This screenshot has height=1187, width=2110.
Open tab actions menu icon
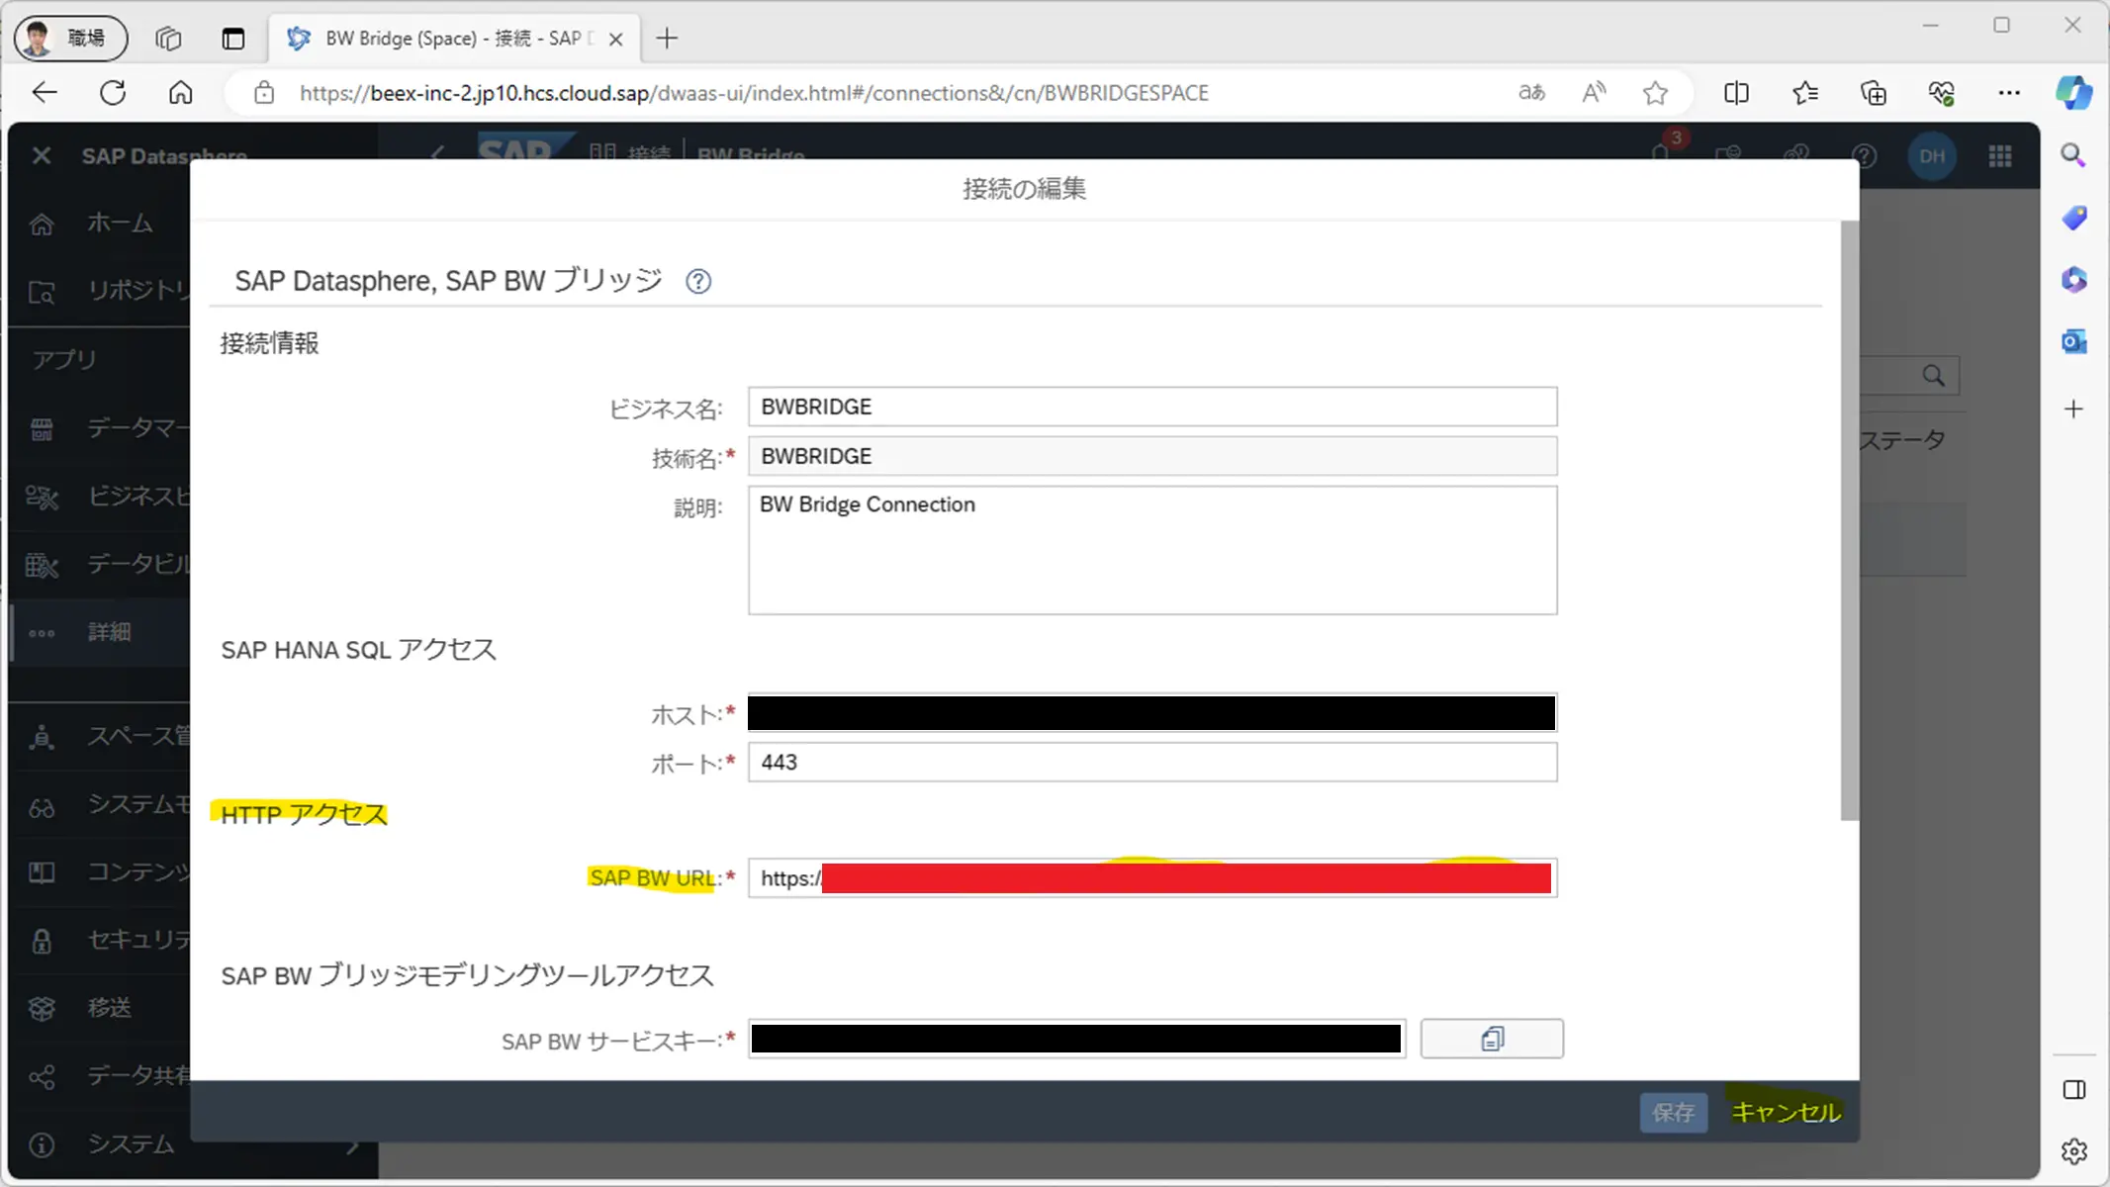232,39
